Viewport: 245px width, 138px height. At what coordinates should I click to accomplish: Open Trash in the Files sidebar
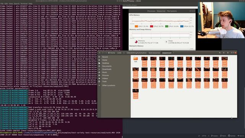pyautogui.click(x=105, y=82)
